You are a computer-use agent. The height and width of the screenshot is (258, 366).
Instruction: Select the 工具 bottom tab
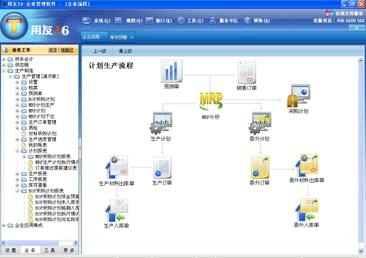click(x=49, y=250)
